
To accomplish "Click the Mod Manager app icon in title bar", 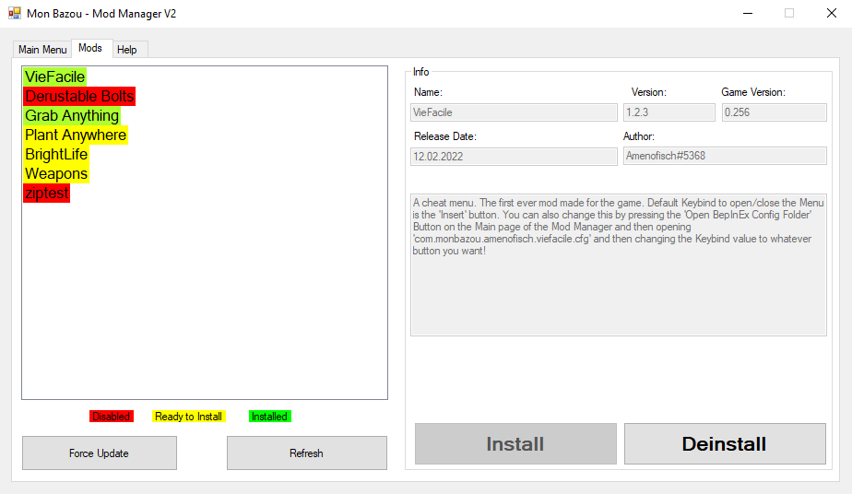I will (14, 13).
